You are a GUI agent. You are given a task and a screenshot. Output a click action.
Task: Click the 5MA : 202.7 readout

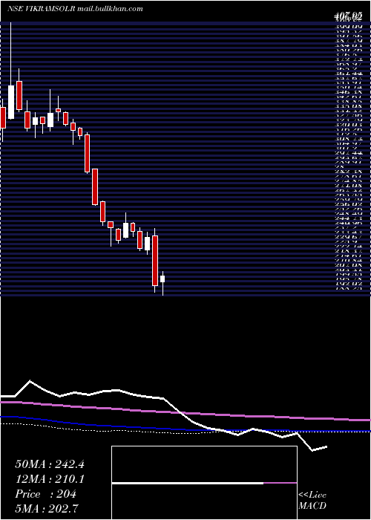[x=48, y=509]
